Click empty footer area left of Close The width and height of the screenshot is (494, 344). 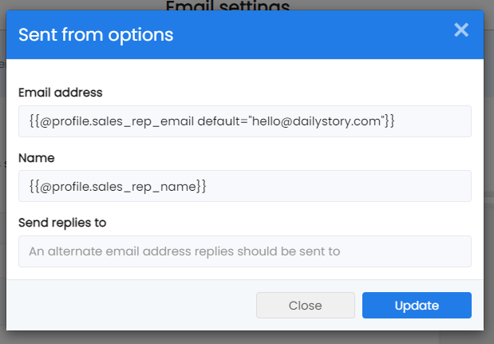click(x=132, y=305)
